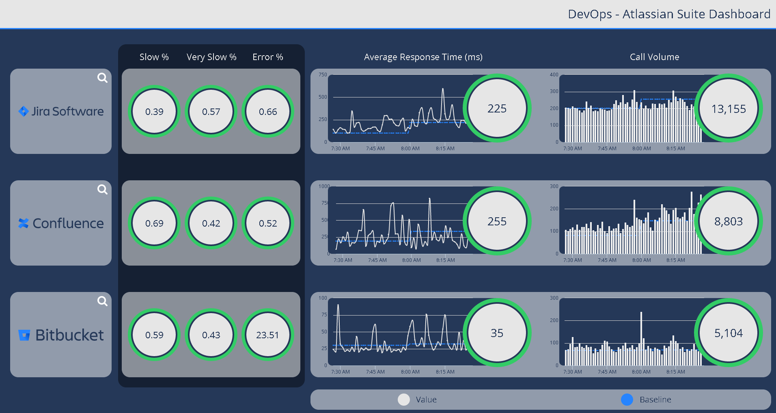The height and width of the screenshot is (413, 776).
Task: Click the Call Volume heading
Action: (x=654, y=57)
